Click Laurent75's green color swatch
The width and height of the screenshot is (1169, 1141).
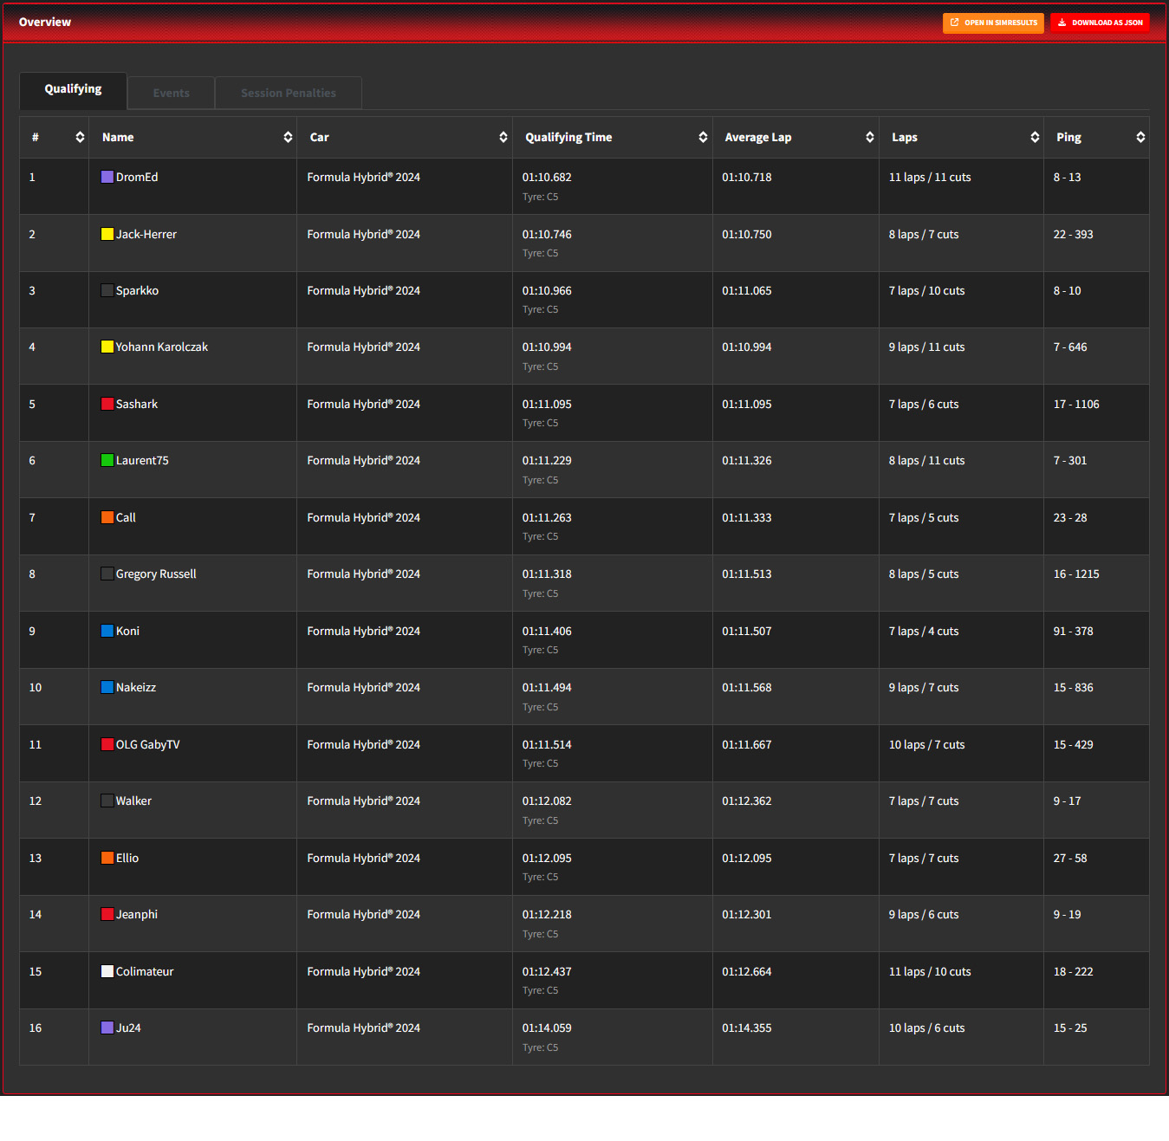[107, 460]
